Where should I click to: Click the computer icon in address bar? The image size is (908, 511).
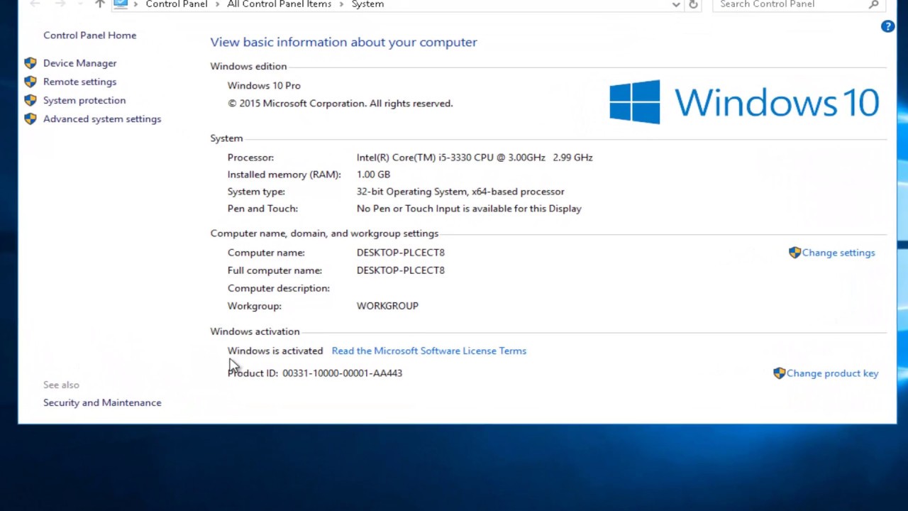pyautogui.click(x=121, y=4)
